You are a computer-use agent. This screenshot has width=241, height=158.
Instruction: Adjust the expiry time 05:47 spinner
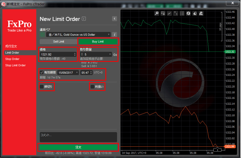91,73
